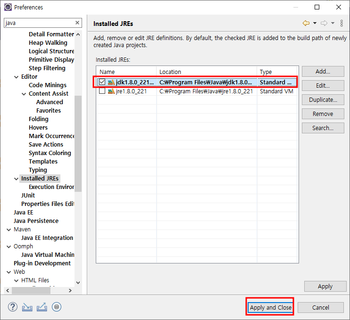This screenshot has width=350, height=320.
Task: Select Java Persistence in the tree
Action: (36, 221)
